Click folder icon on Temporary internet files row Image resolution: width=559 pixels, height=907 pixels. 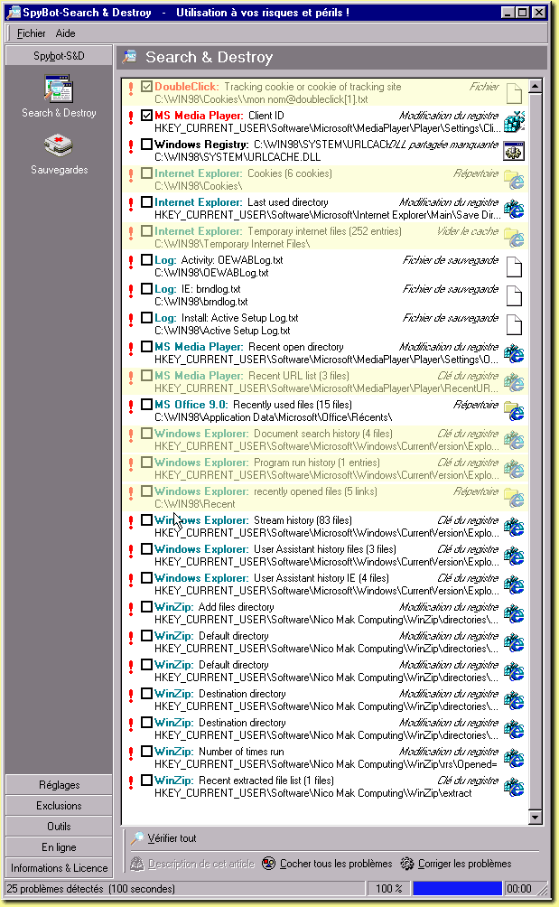coord(514,238)
